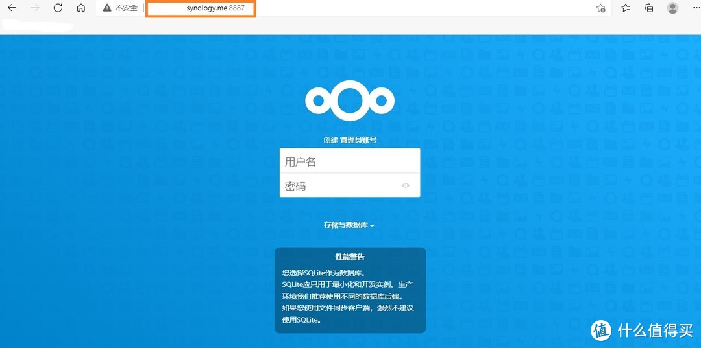
Task: Click the 不安全 security label
Action: click(x=127, y=8)
